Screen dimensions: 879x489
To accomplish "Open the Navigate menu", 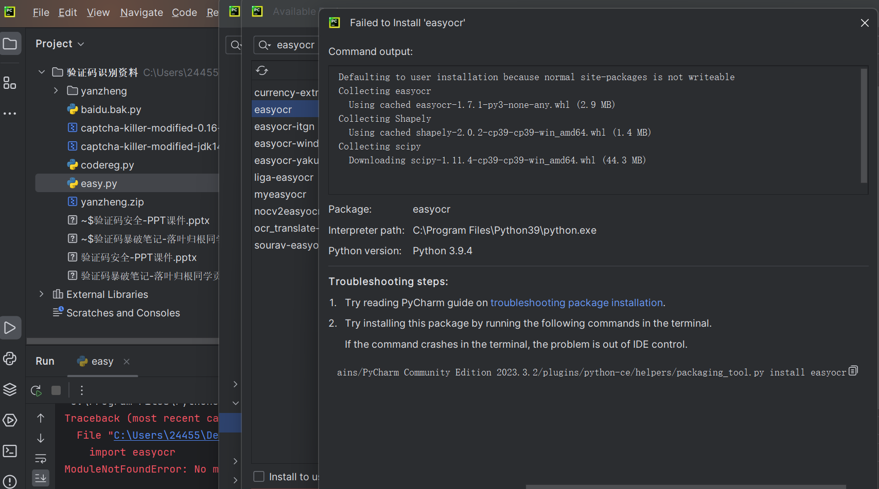I will pos(142,12).
